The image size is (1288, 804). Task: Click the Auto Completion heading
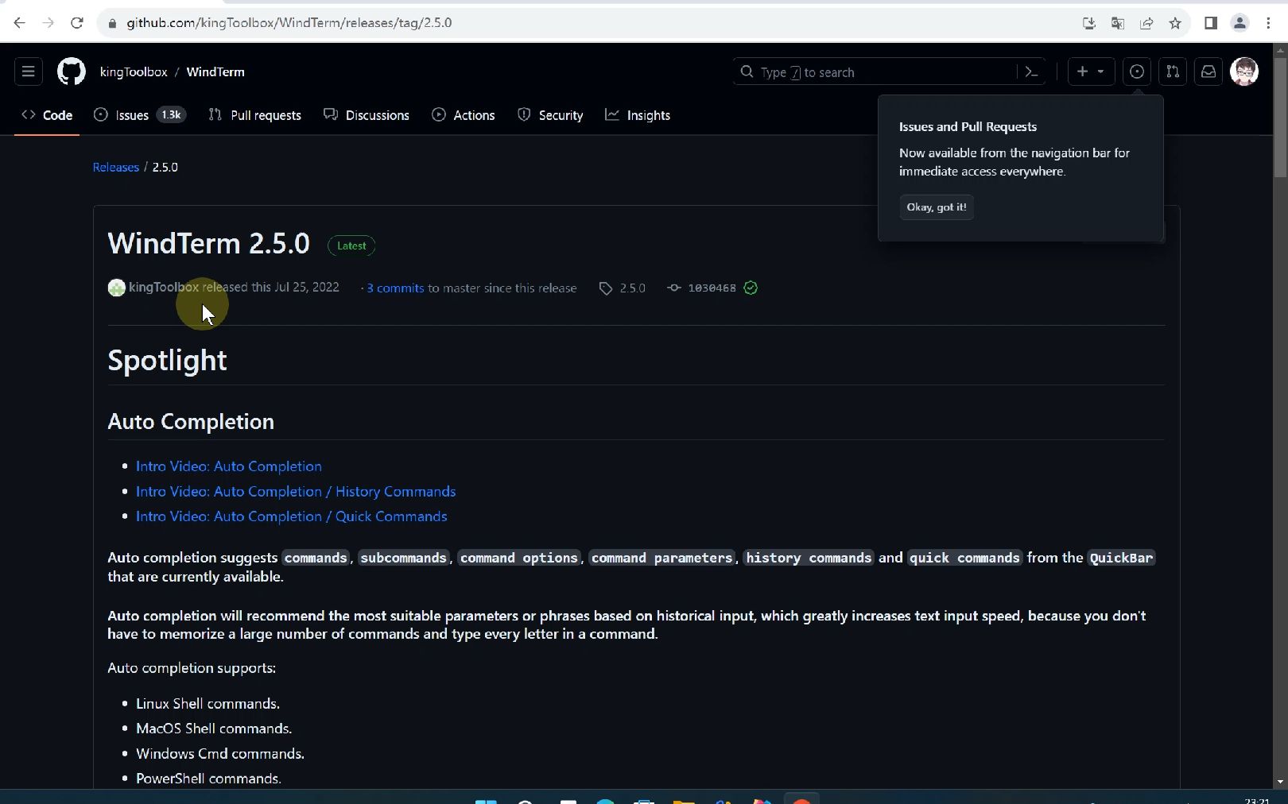tap(191, 421)
